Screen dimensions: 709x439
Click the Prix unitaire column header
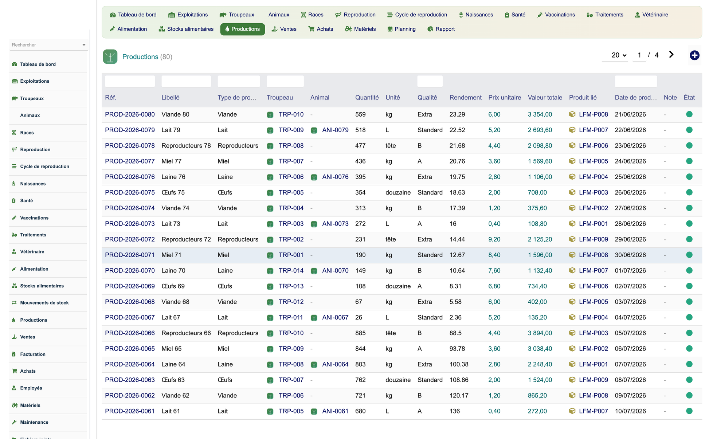(x=505, y=98)
